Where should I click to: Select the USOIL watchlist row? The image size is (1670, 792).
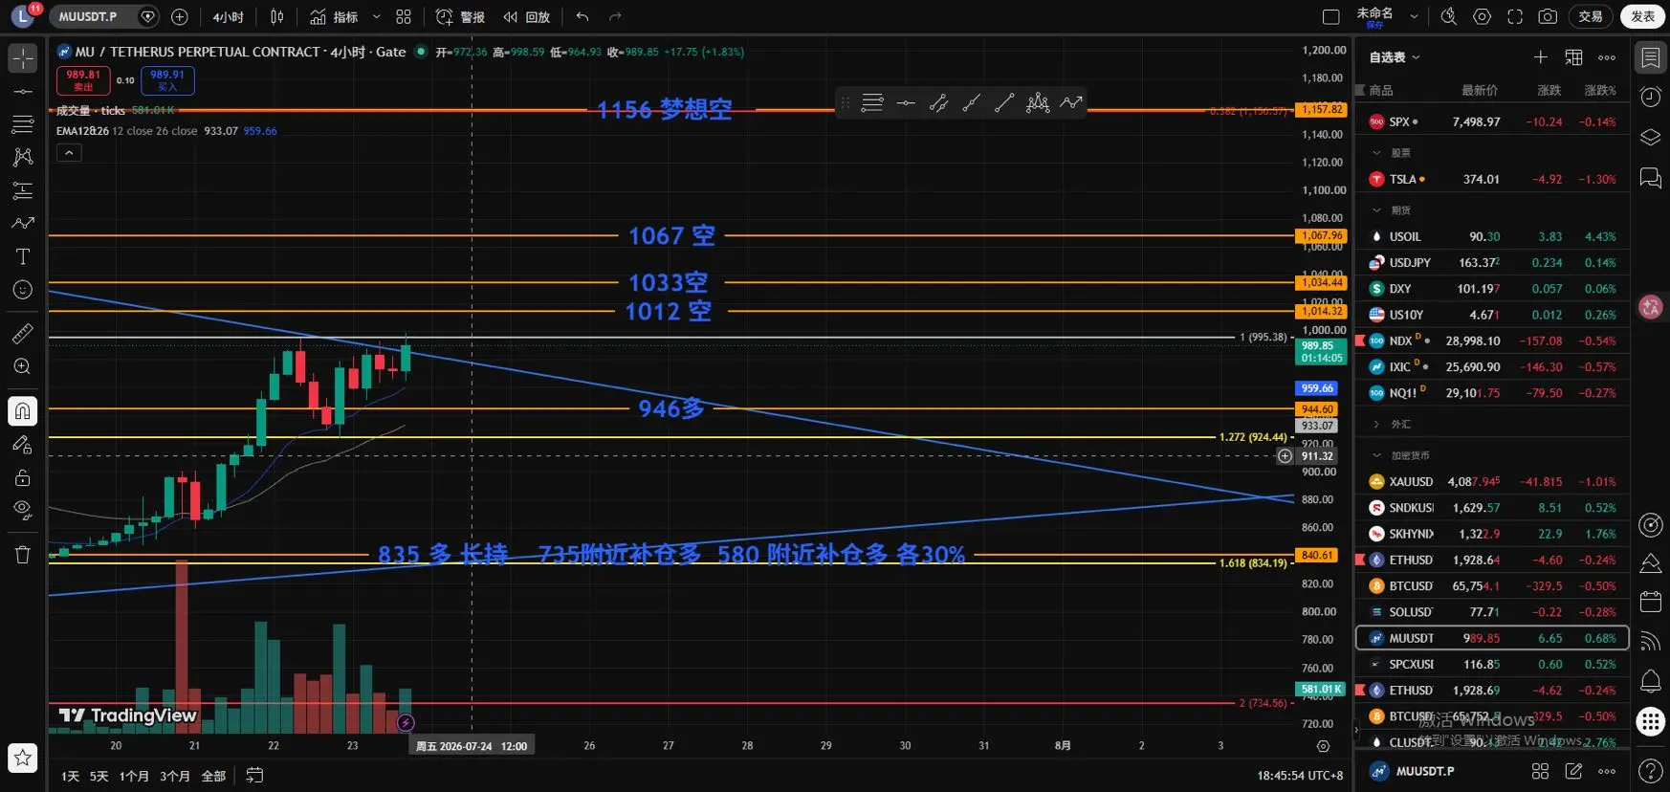point(1492,236)
